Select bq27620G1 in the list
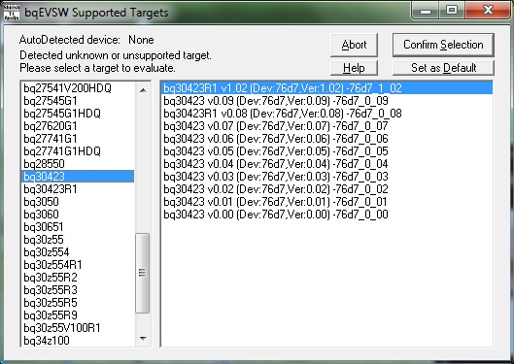This screenshot has width=514, height=364. (x=78, y=126)
